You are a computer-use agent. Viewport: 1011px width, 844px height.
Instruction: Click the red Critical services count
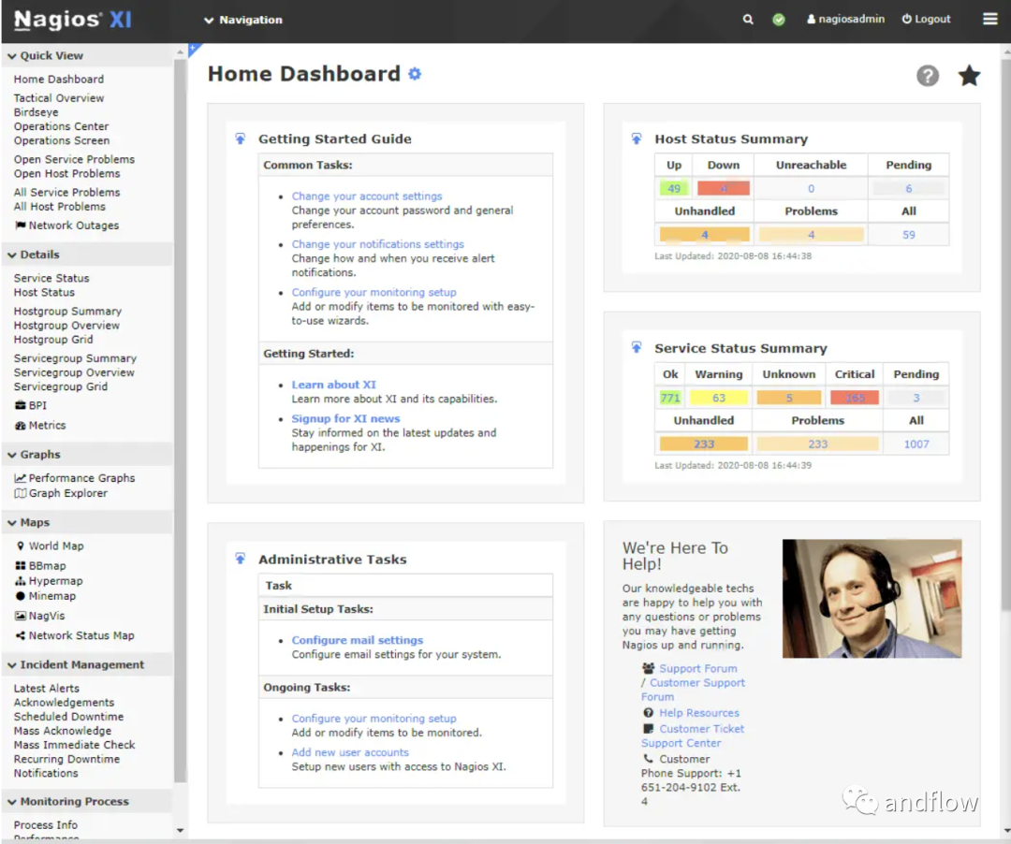(855, 398)
